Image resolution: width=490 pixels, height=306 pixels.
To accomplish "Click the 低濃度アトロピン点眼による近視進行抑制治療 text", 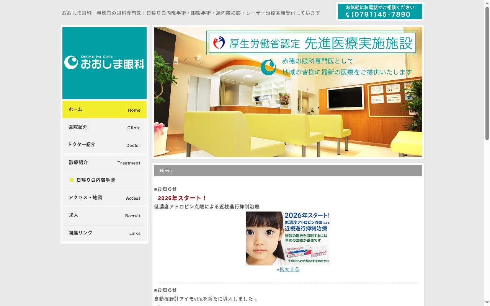I will pos(207,207).
